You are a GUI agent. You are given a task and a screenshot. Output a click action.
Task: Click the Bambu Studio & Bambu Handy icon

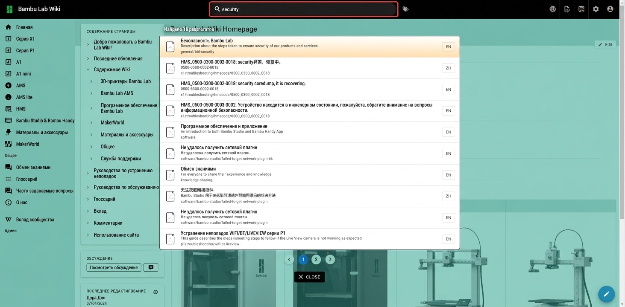[x=8, y=121]
